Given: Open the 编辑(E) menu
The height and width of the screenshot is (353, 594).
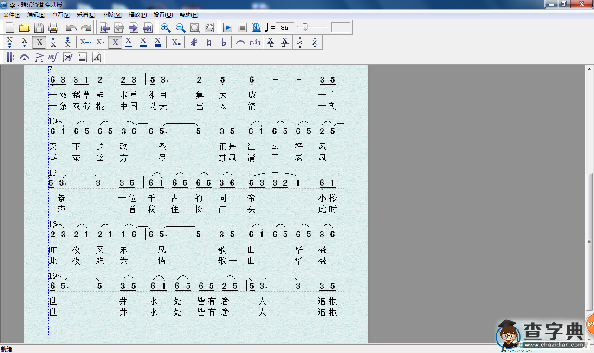Looking at the screenshot, I should pos(36,15).
